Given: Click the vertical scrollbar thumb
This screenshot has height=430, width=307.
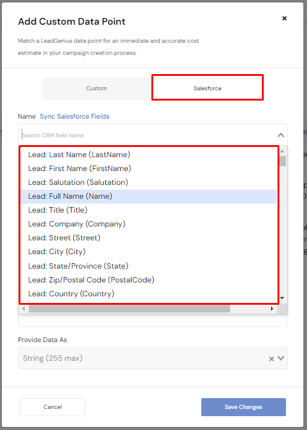Looking at the screenshot, I should 282,161.
